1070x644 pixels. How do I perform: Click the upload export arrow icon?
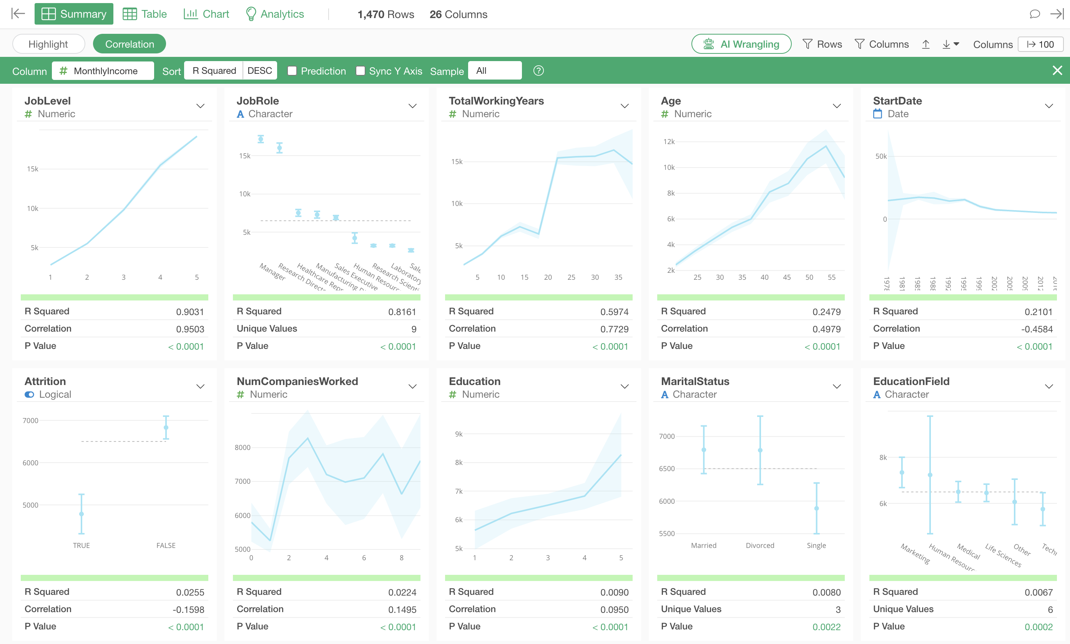(925, 44)
